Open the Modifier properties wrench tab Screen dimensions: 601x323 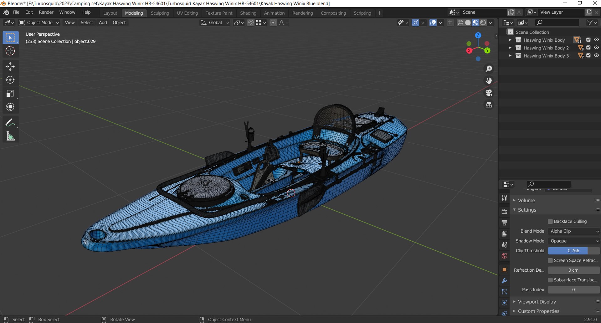click(x=504, y=281)
